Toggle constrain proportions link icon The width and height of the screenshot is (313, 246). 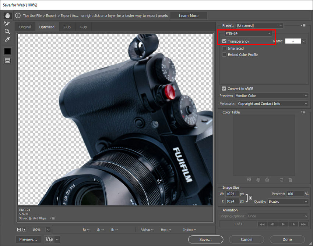(250, 198)
